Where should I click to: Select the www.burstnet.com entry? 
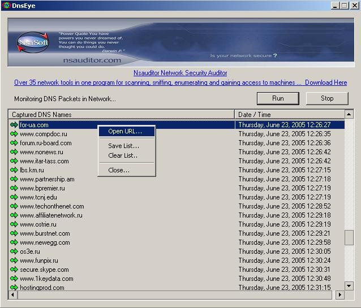click(45, 233)
